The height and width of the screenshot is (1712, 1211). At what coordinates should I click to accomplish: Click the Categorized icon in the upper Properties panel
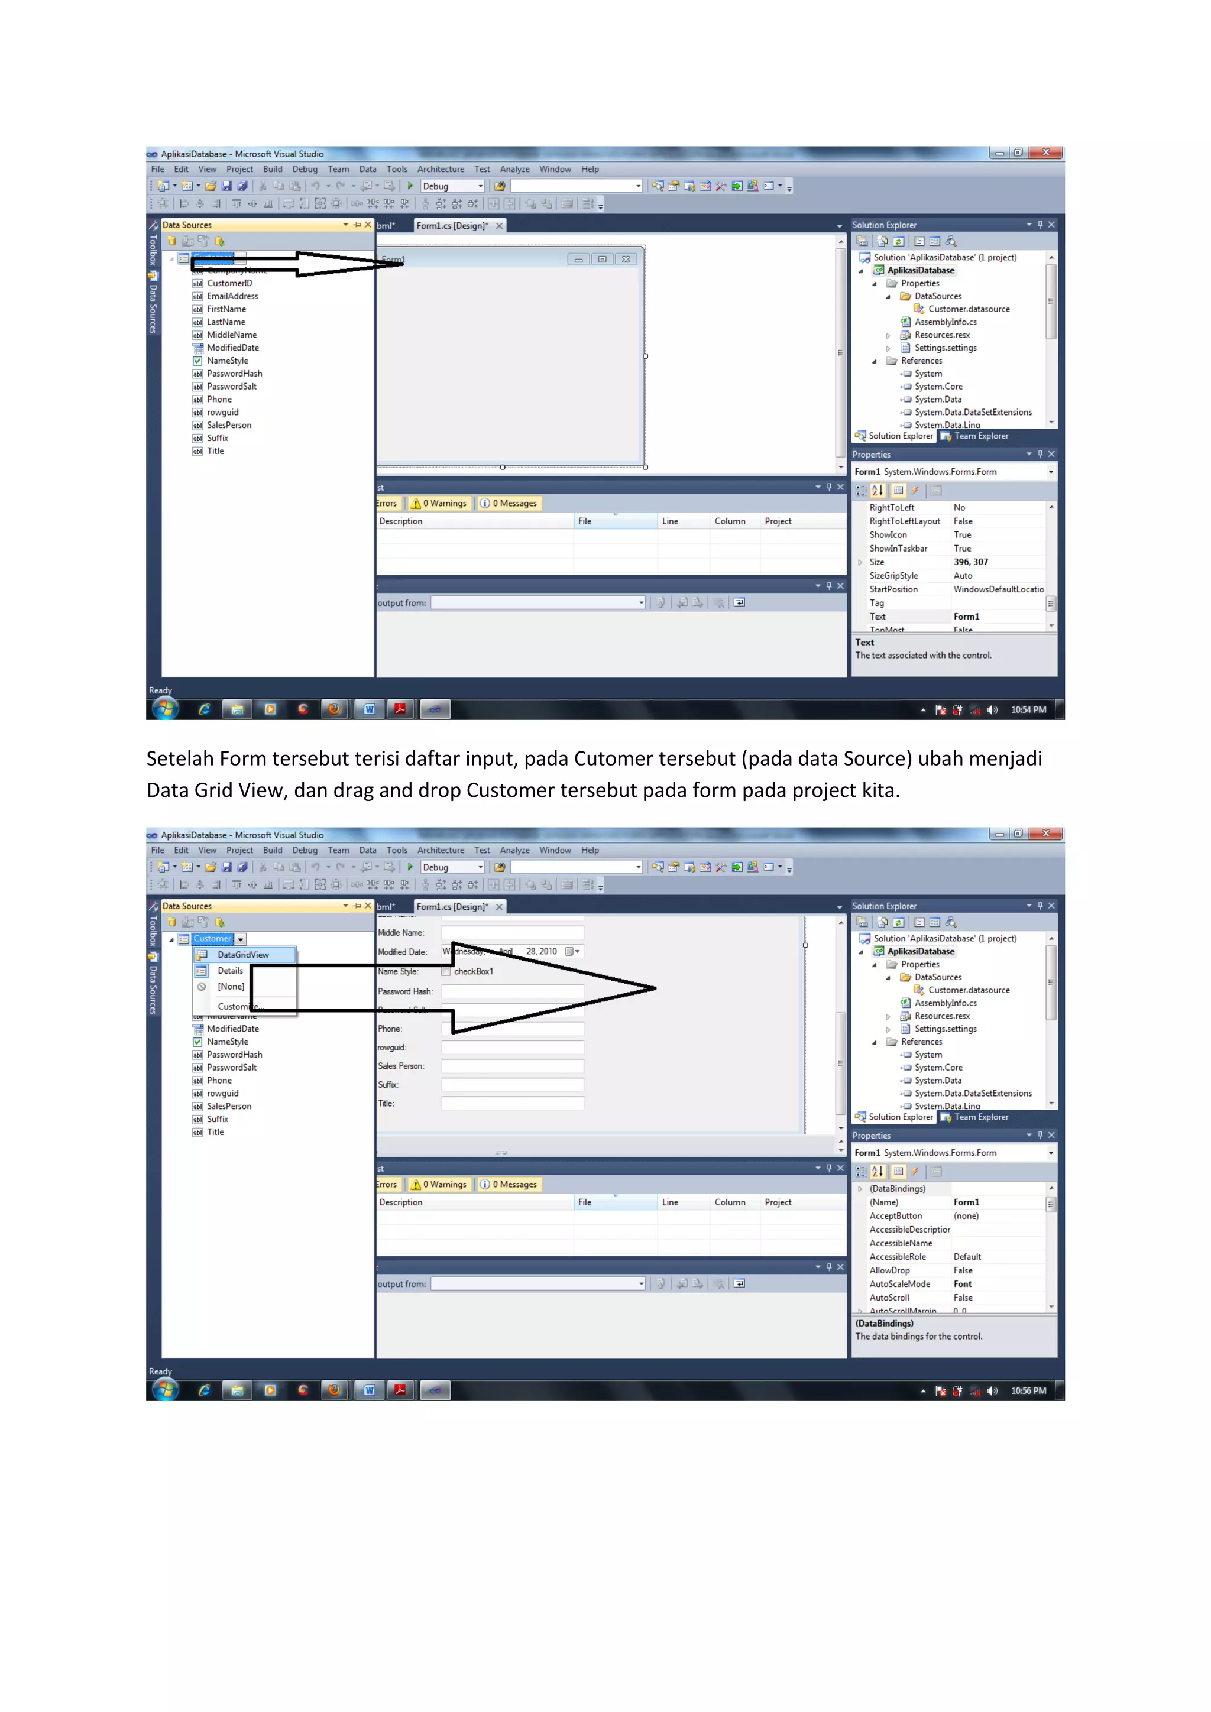[862, 490]
